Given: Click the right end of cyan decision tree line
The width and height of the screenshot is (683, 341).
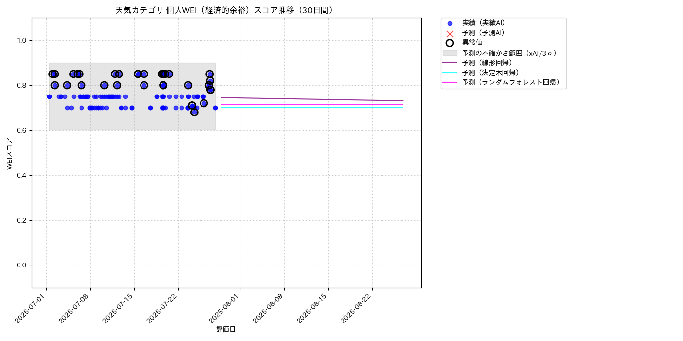Looking at the screenshot, I should 403,108.
